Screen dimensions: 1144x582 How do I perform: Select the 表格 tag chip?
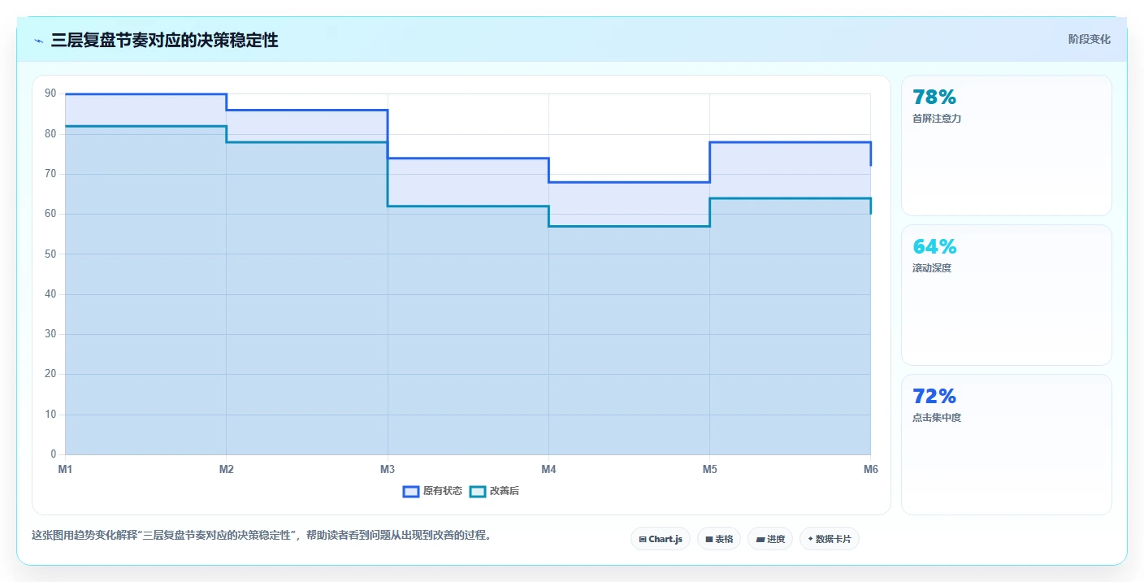(719, 539)
